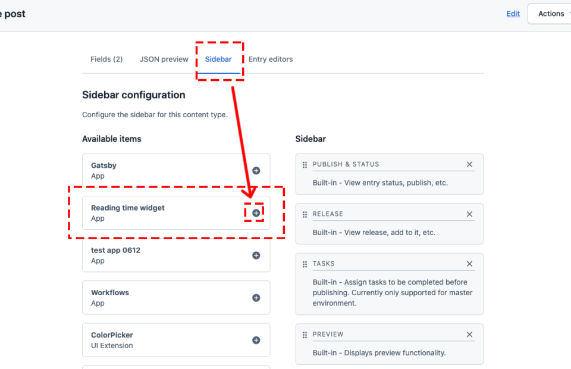Viewport: 571px width, 369px height.
Task: Grab Release widget drag handle
Action: pos(305,214)
